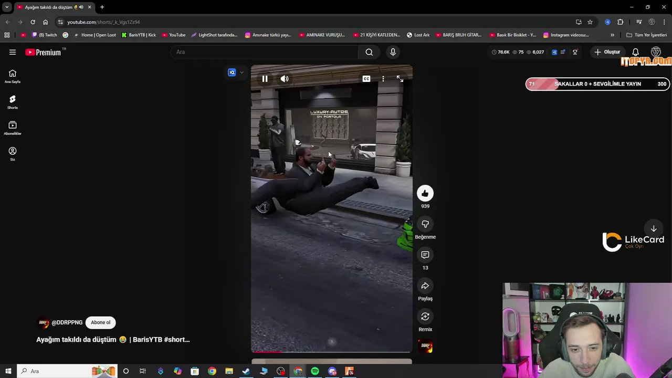This screenshot has width=672, height=378.
Task: Open Ana Sayfa in the sidebar
Action: pos(13,76)
